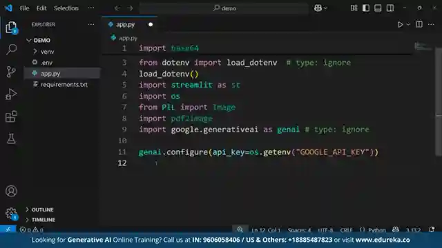Click line number 12 in gutter
The height and width of the screenshot is (248, 442).
[122, 163]
